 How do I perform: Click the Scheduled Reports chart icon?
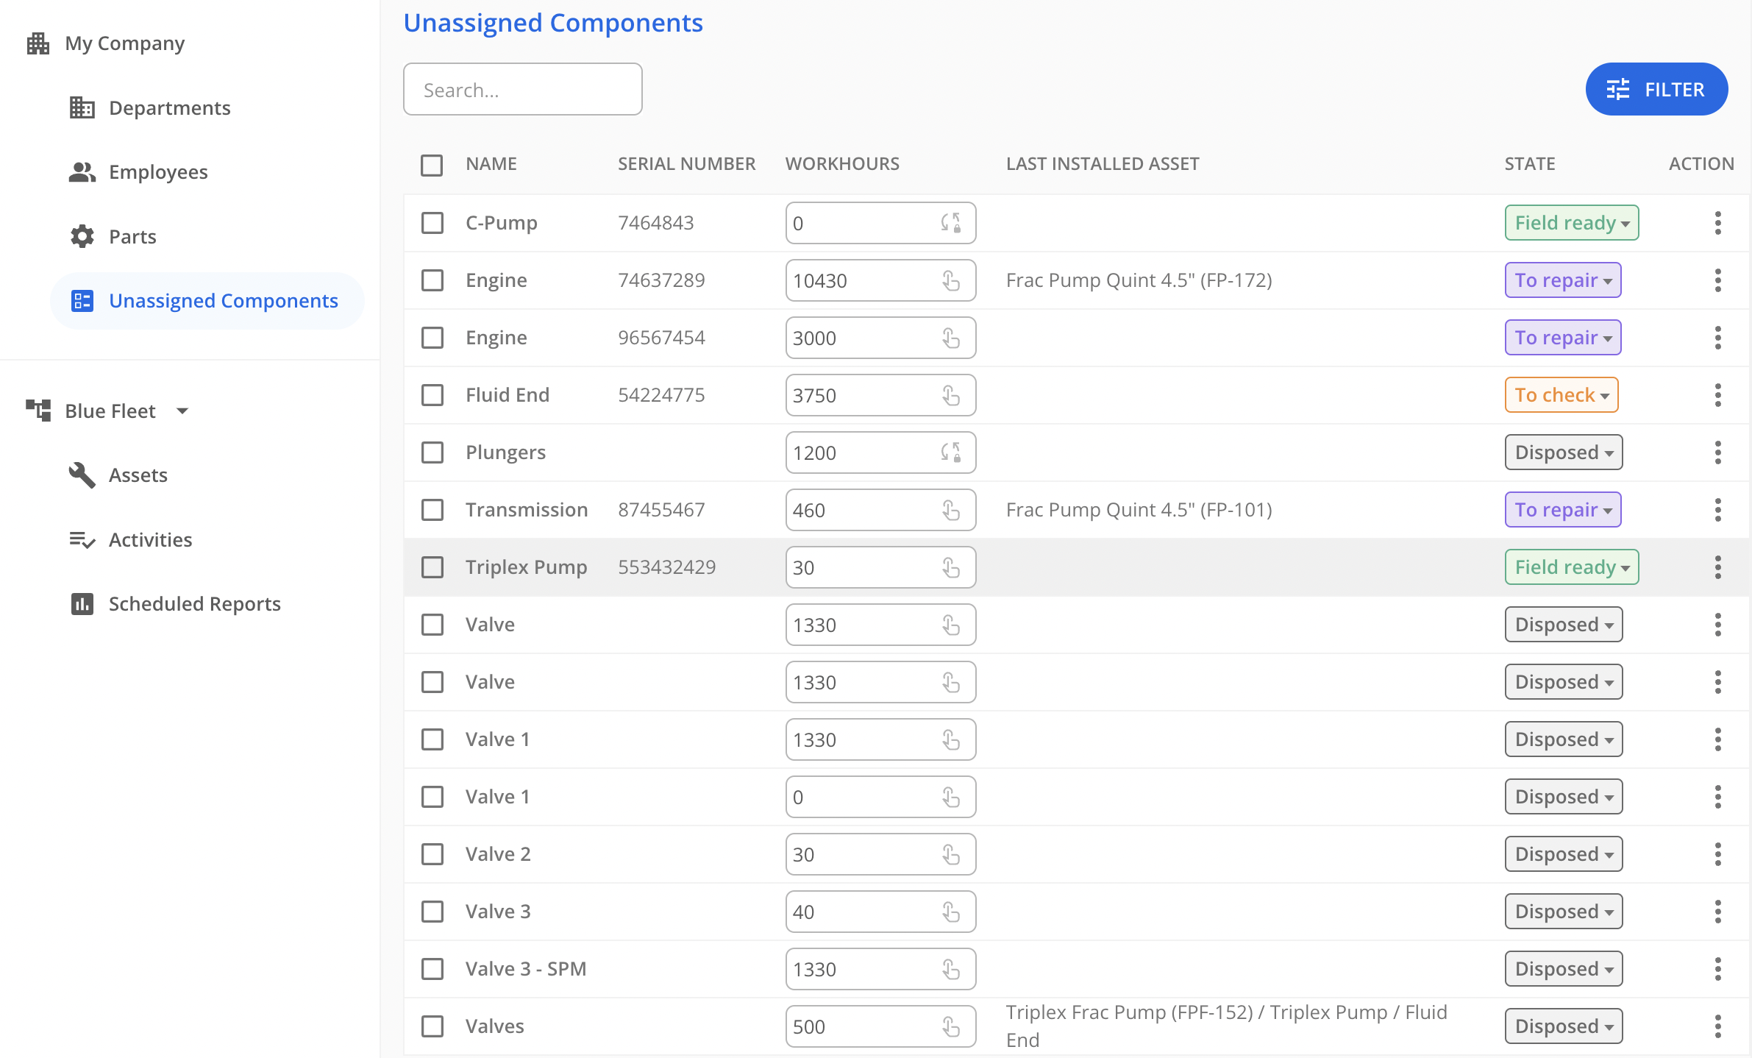(82, 603)
